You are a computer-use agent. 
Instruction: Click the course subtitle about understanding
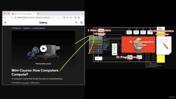click(37, 79)
